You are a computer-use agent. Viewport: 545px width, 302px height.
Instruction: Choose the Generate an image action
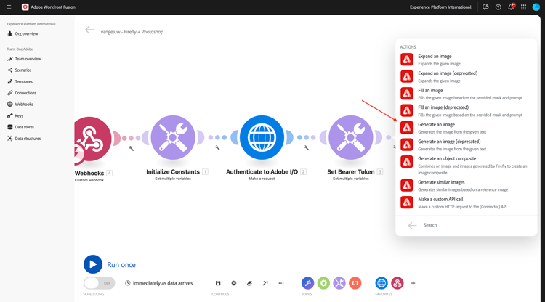466,128
